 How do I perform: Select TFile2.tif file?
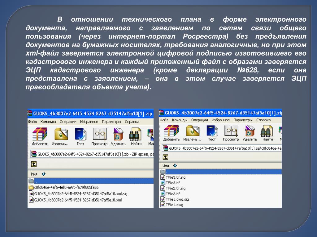[170, 194]
